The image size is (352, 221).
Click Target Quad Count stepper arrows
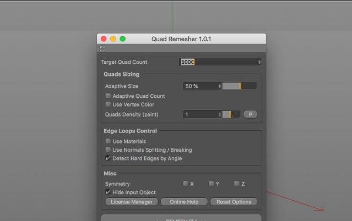pos(259,62)
